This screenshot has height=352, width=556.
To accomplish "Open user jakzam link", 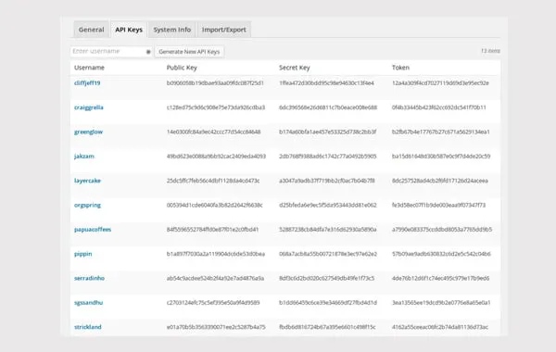I will pos(84,157).
